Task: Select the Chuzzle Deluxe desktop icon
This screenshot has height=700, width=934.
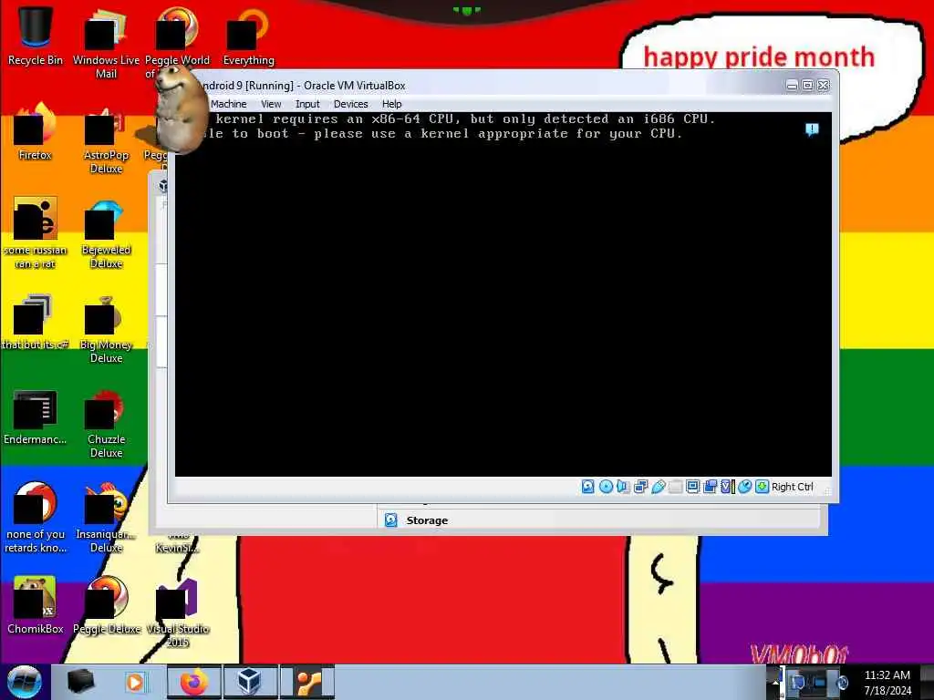Action: (x=106, y=423)
